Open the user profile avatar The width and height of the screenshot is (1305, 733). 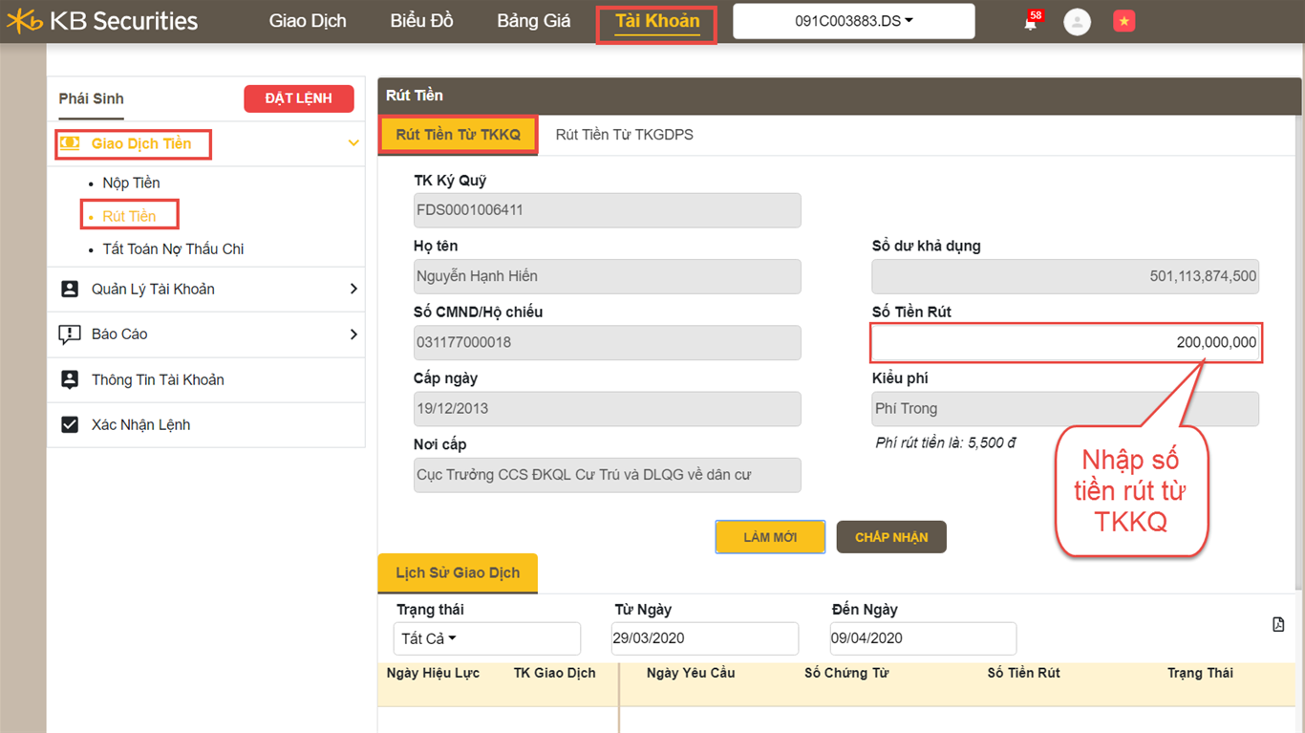(x=1077, y=22)
